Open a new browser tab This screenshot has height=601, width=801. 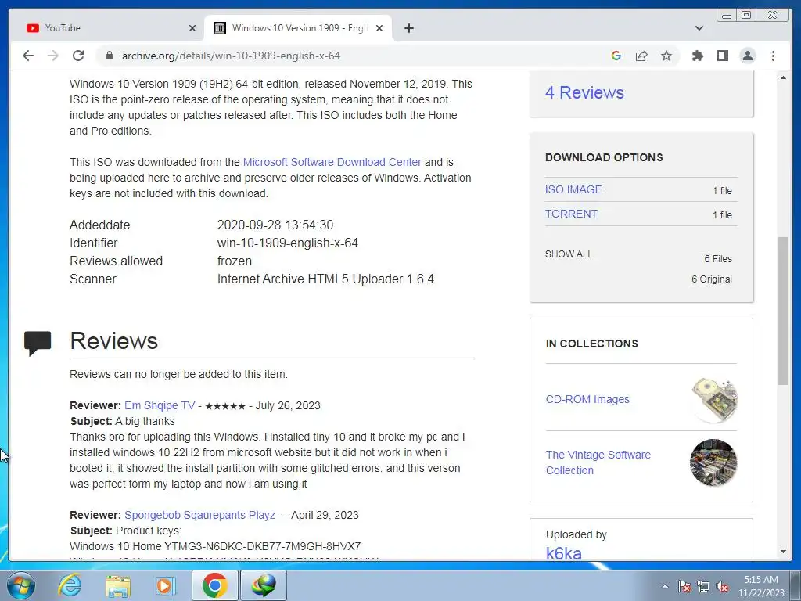408,28
